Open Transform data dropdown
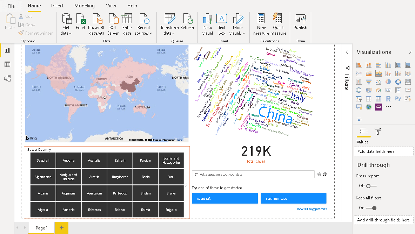415x234 pixels. 169,24
